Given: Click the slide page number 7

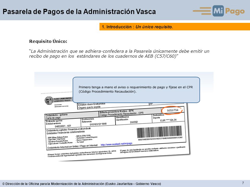Looking at the screenshot, I should 243,183.
